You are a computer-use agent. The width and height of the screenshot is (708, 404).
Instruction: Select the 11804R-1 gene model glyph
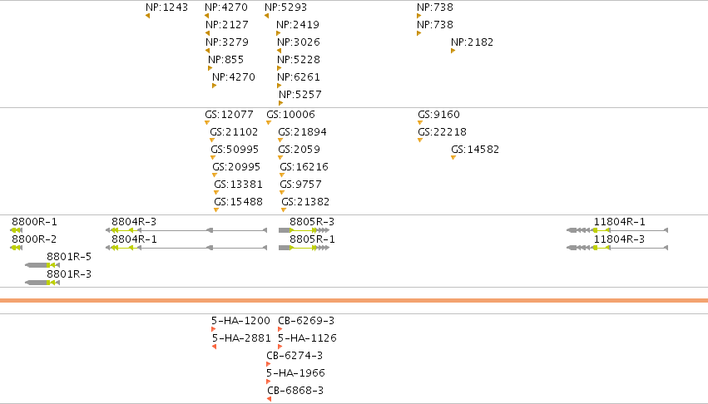617,230
